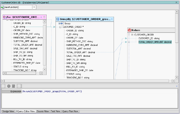Image resolution: width=180 pixels, height=114 pixels.
Task: Click canvas horizontal scroll right arrow
Action: [x=173, y=81]
